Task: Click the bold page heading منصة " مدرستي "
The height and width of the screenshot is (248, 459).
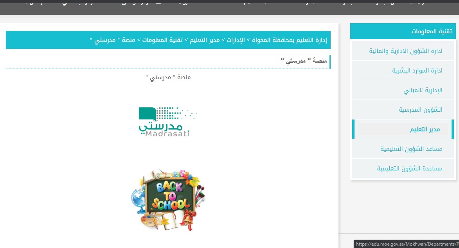Action: pyautogui.click(x=304, y=61)
